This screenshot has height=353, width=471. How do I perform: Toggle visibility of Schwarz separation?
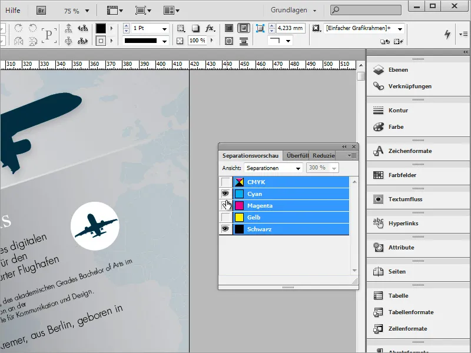(x=225, y=229)
